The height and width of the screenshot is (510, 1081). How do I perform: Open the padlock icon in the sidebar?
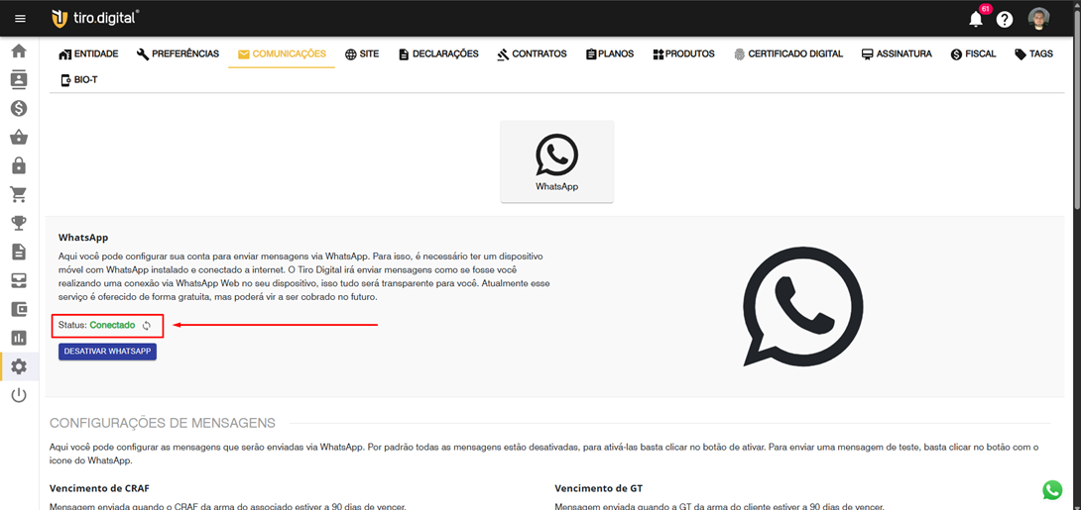point(19,166)
